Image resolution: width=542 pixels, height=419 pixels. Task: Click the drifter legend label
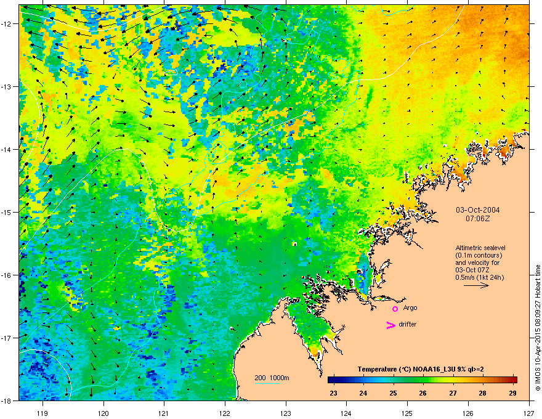tap(408, 324)
